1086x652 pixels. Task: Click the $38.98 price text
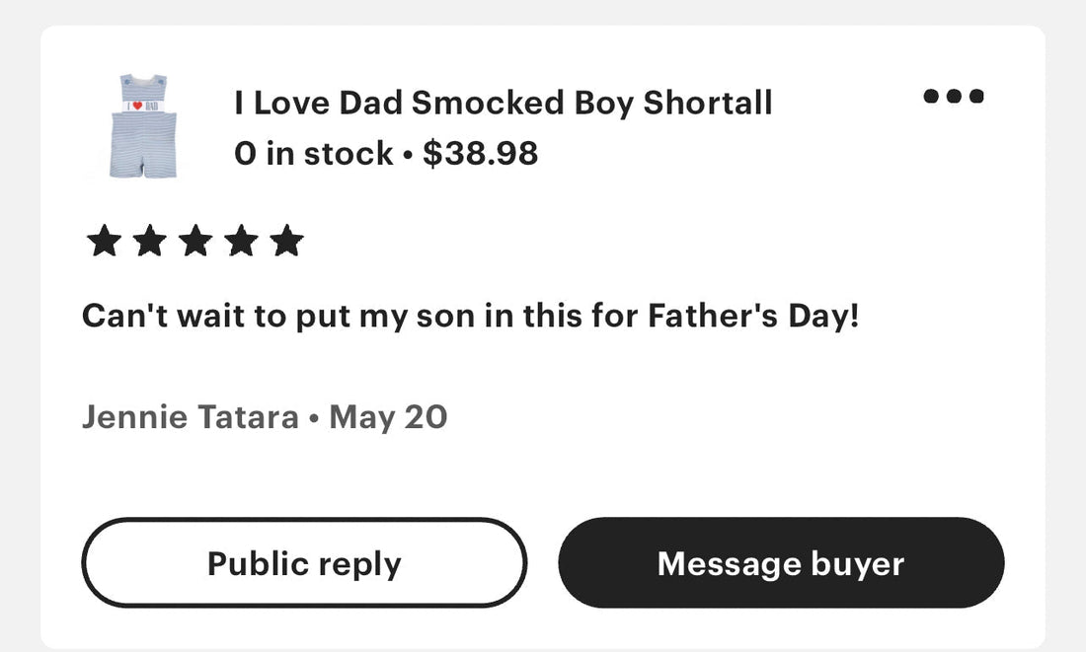pyautogui.click(x=480, y=153)
